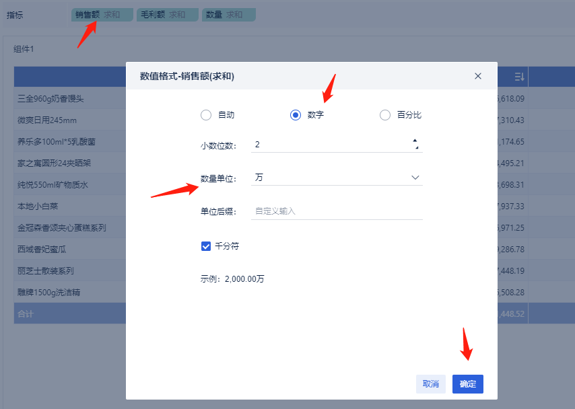Screen dimensions: 575x409
Task: Select row 养乐多100ml*5乳酸菌
Action: tap(57, 142)
